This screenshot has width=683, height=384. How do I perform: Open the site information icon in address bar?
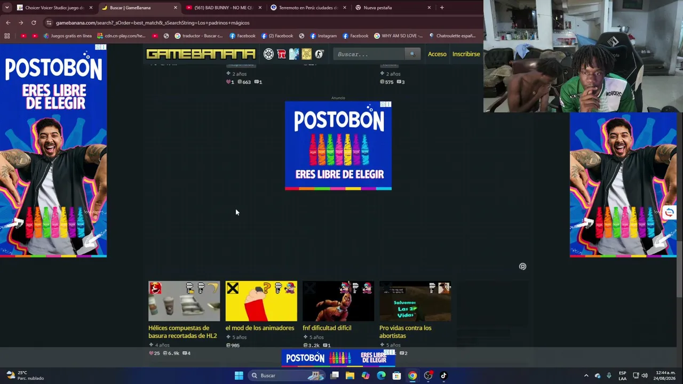[49, 23]
